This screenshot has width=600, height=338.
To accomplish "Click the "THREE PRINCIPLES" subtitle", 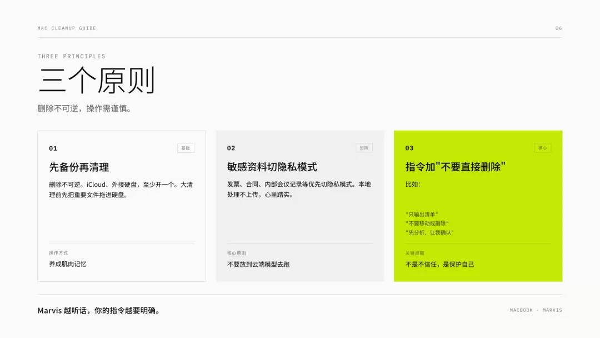I will pyautogui.click(x=72, y=56).
